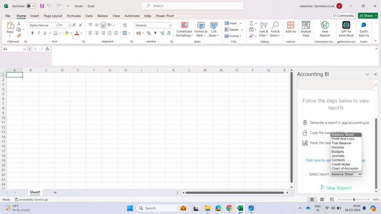Click the Save icon in the title bar
The image size is (381, 214).
pos(42,6)
